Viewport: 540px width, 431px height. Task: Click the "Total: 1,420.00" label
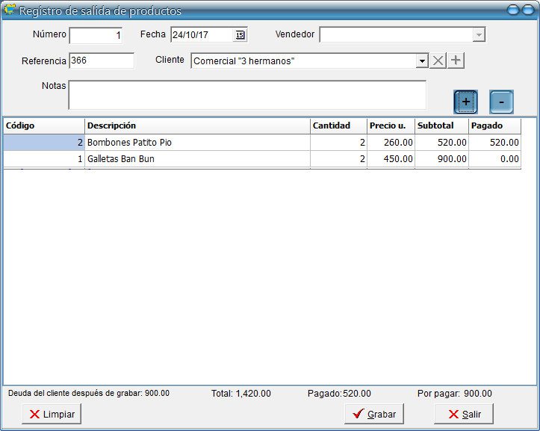click(241, 394)
